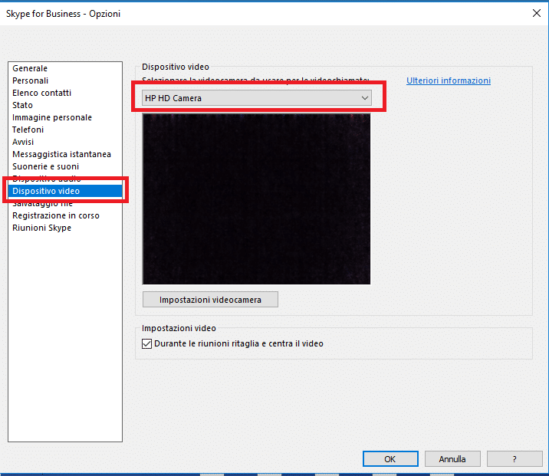Click the camera video preview area
The width and height of the screenshot is (549, 476).
click(256, 199)
